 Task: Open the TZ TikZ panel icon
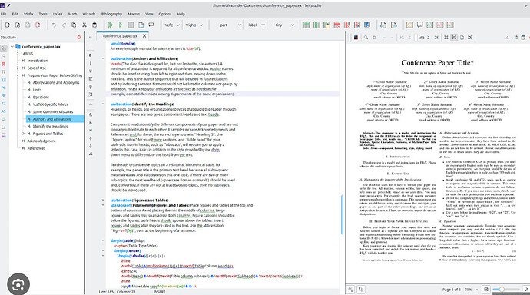coord(4,104)
